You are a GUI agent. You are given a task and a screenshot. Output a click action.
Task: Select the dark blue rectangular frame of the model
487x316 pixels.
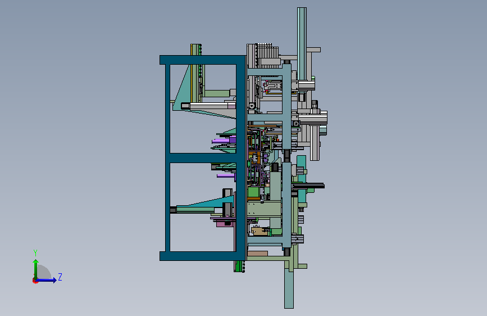tap(203, 158)
